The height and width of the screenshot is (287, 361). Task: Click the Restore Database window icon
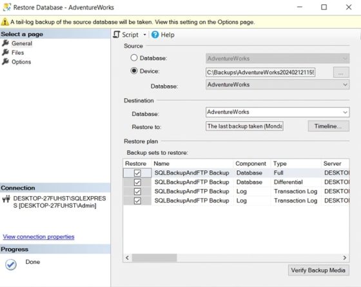click(x=7, y=7)
